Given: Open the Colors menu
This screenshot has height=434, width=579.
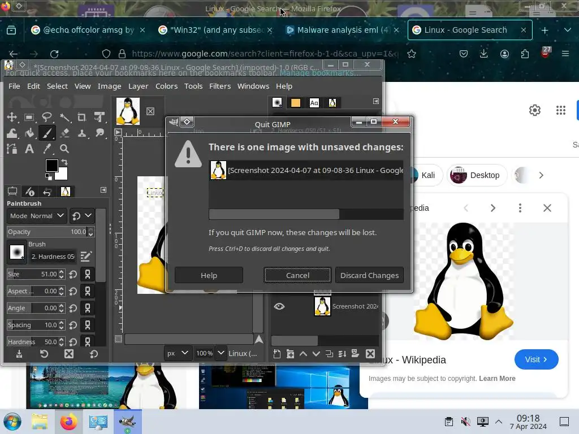Looking at the screenshot, I should coord(167,86).
